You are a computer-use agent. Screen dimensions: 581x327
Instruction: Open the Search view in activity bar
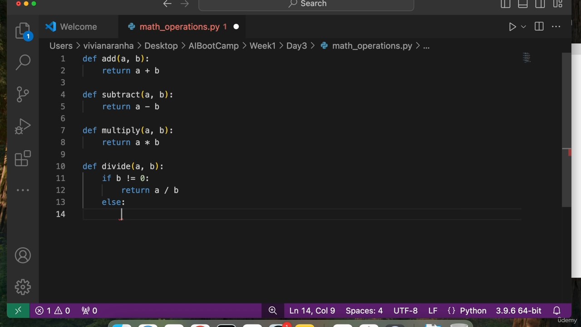pyautogui.click(x=23, y=61)
